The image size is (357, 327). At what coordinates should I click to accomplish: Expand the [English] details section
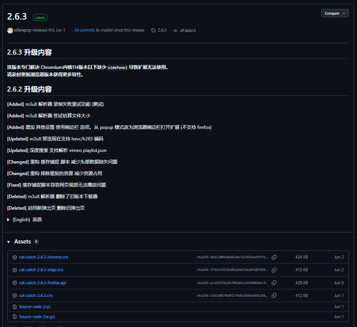click(x=8, y=220)
